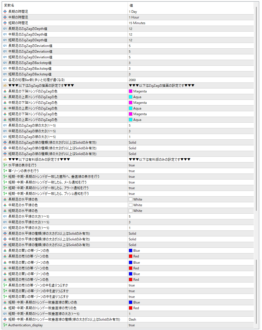Click the color icon beside 中期足の上昇トレンドのZigZagの色
The image size is (262, 330).
(x=5, y=108)
